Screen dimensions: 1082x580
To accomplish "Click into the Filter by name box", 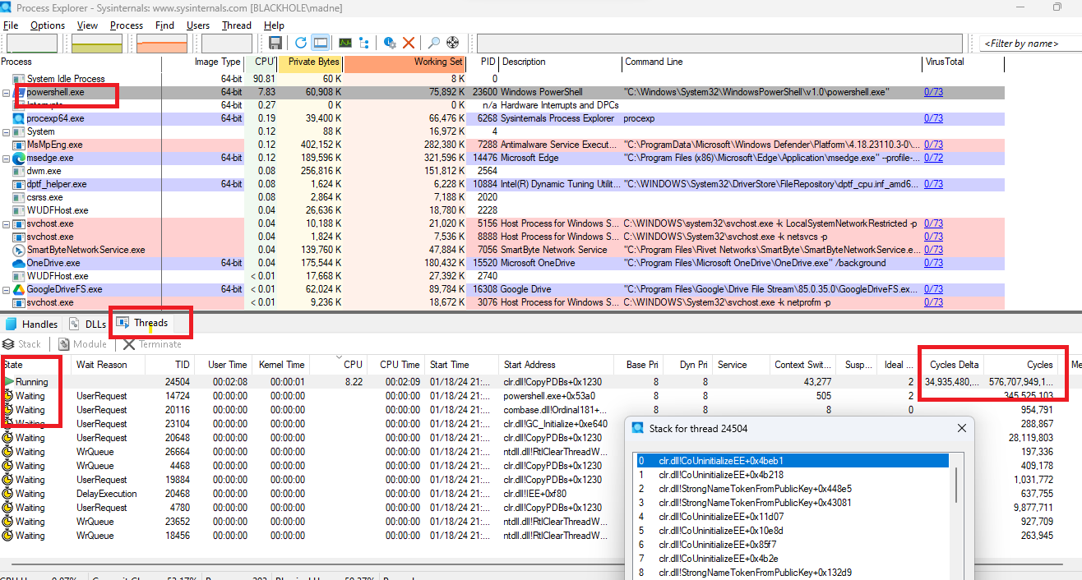I will click(1029, 44).
